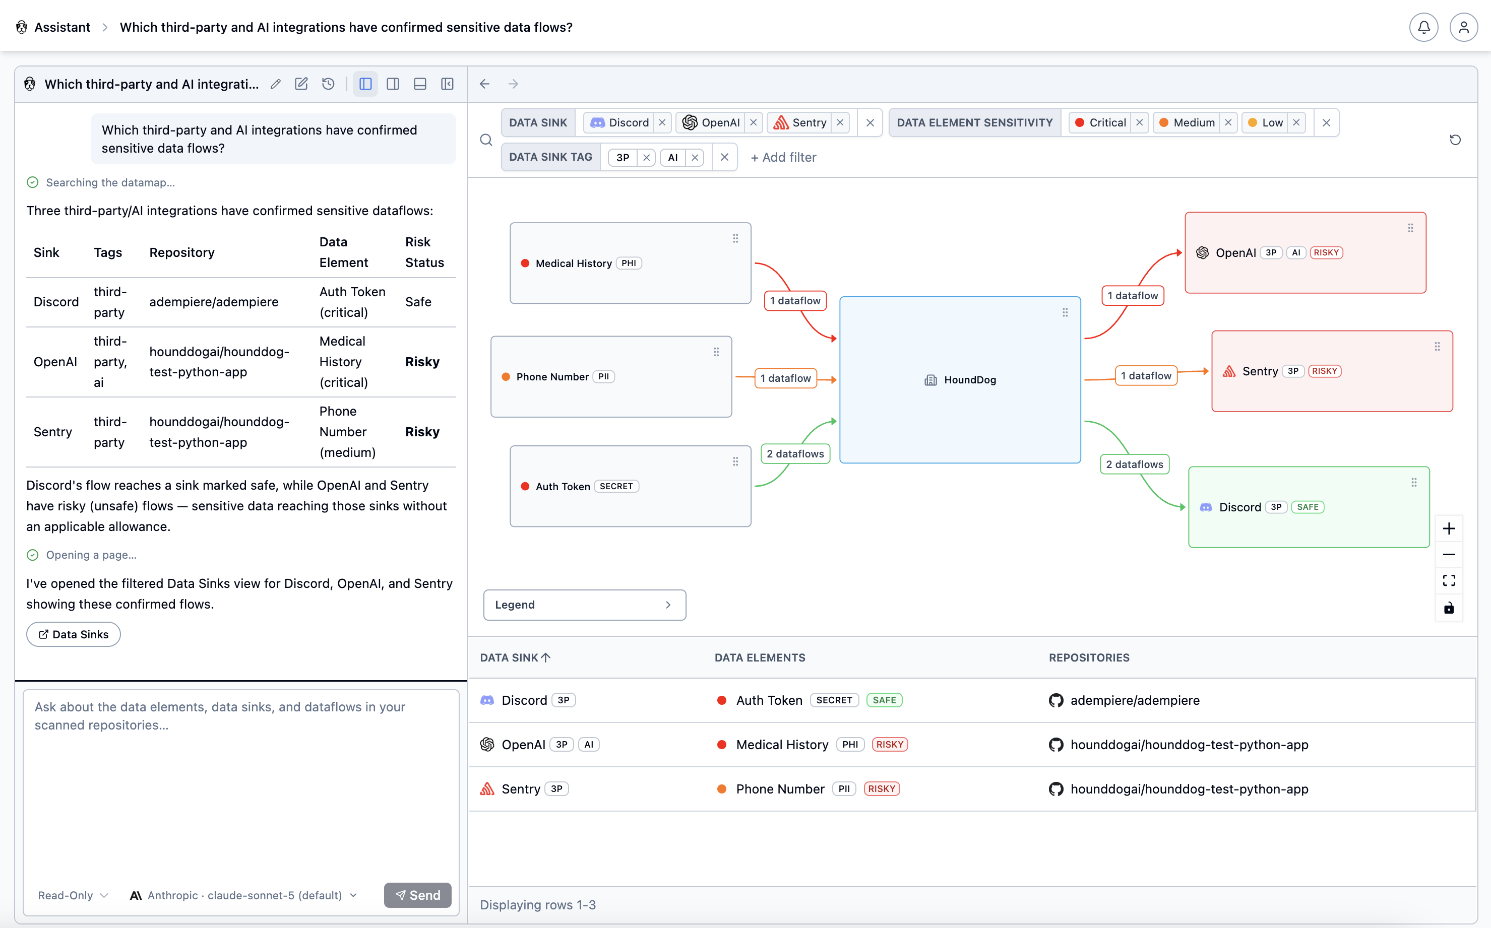Screen dimensions: 1491x928
Task: Grab the Auth Token node handle
Action: [735, 461]
